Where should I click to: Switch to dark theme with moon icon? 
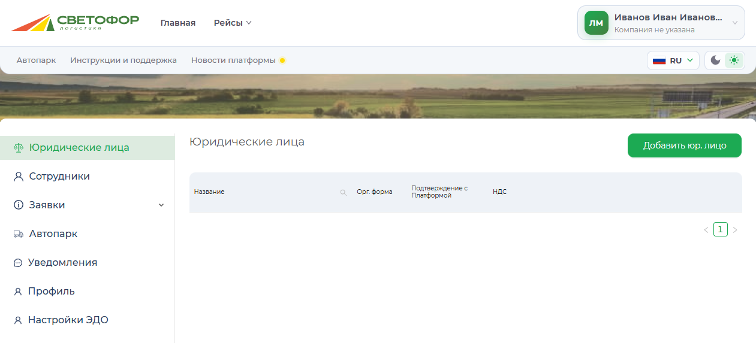715,60
